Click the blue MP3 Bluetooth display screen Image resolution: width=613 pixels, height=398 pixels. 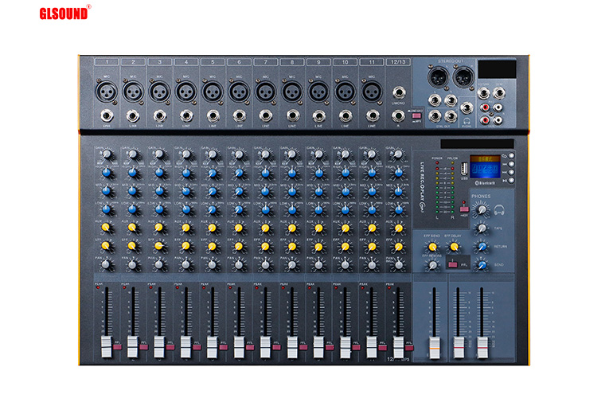pos(485,168)
